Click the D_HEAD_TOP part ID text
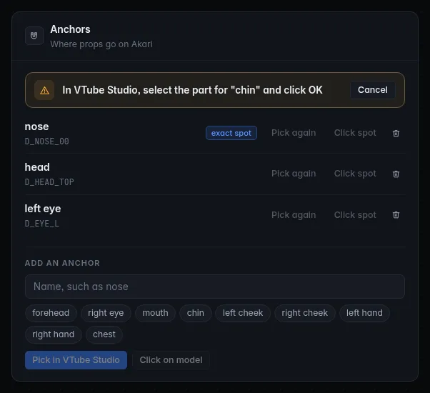This screenshot has width=430, height=393. 49,182
